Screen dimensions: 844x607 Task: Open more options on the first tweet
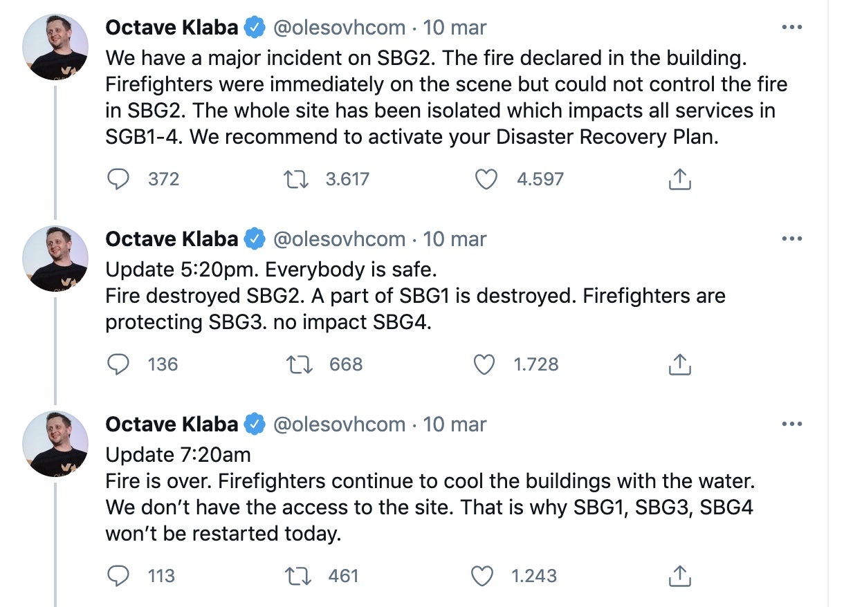(791, 28)
